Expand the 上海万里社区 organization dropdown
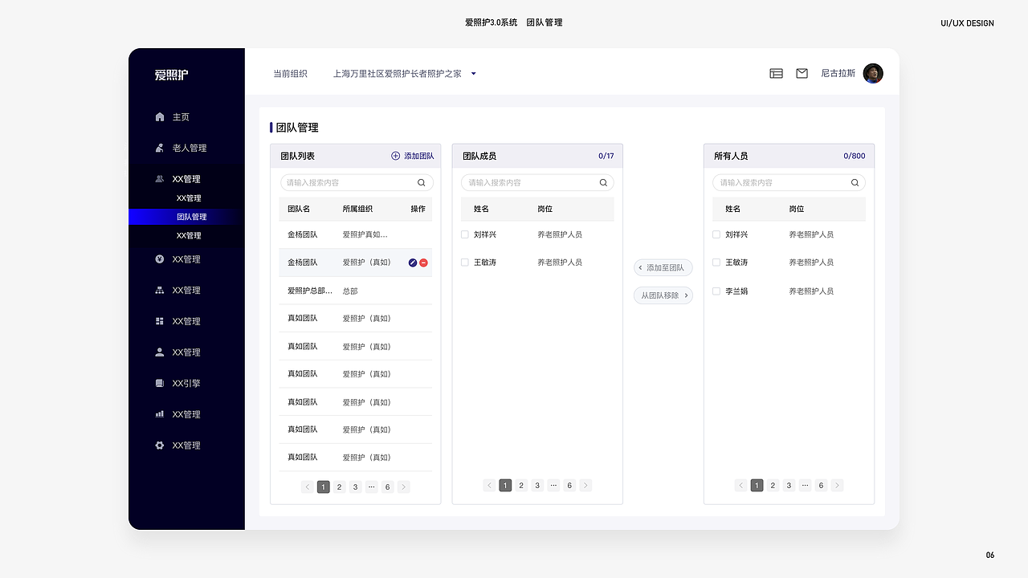Viewport: 1028px width, 578px height. pos(473,73)
